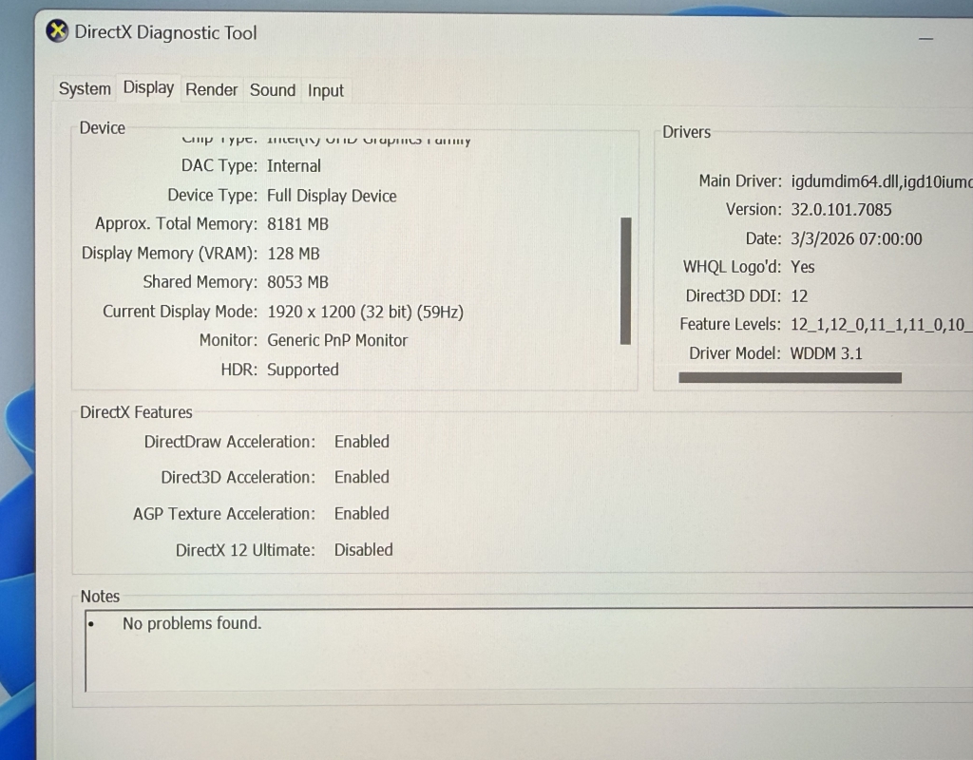Click driver date '3/3/2026 07:00:00'
Viewport: 973px width, 760px height.
pyautogui.click(x=856, y=238)
